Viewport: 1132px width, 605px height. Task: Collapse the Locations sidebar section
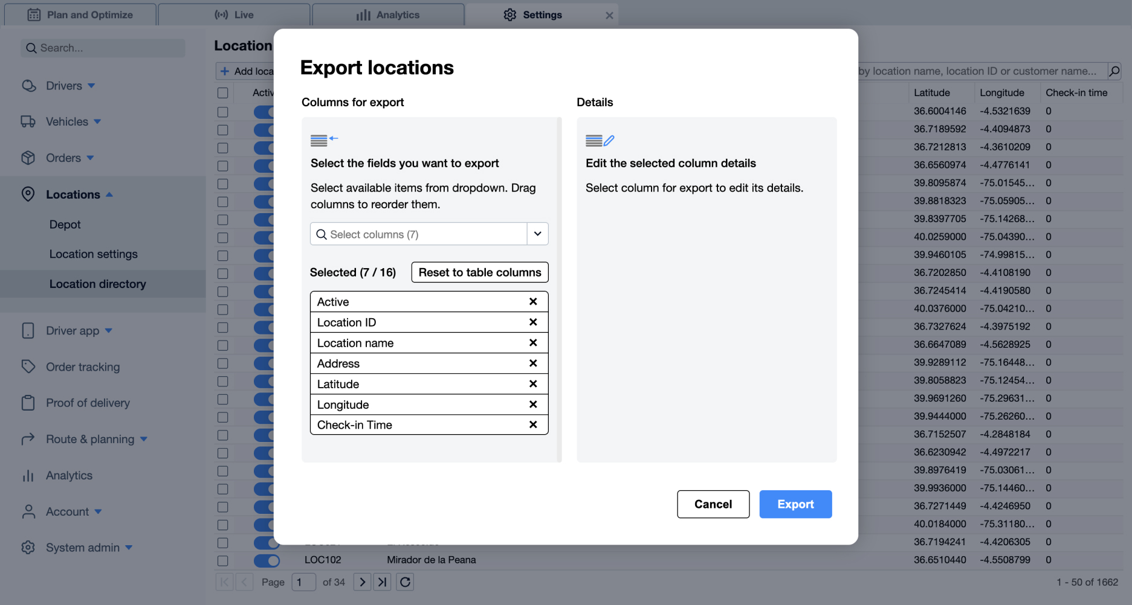pyautogui.click(x=109, y=194)
